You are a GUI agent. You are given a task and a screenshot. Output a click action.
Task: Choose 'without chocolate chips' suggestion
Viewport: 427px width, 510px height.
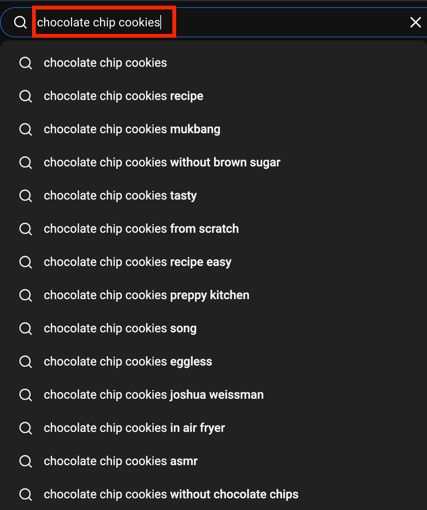(x=171, y=494)
